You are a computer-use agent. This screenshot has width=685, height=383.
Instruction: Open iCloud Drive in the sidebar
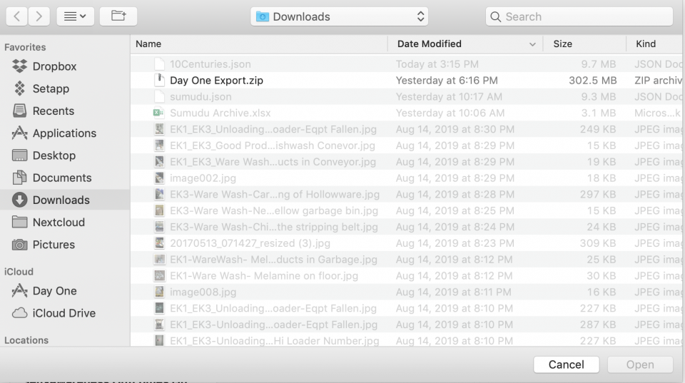(65, 313)
